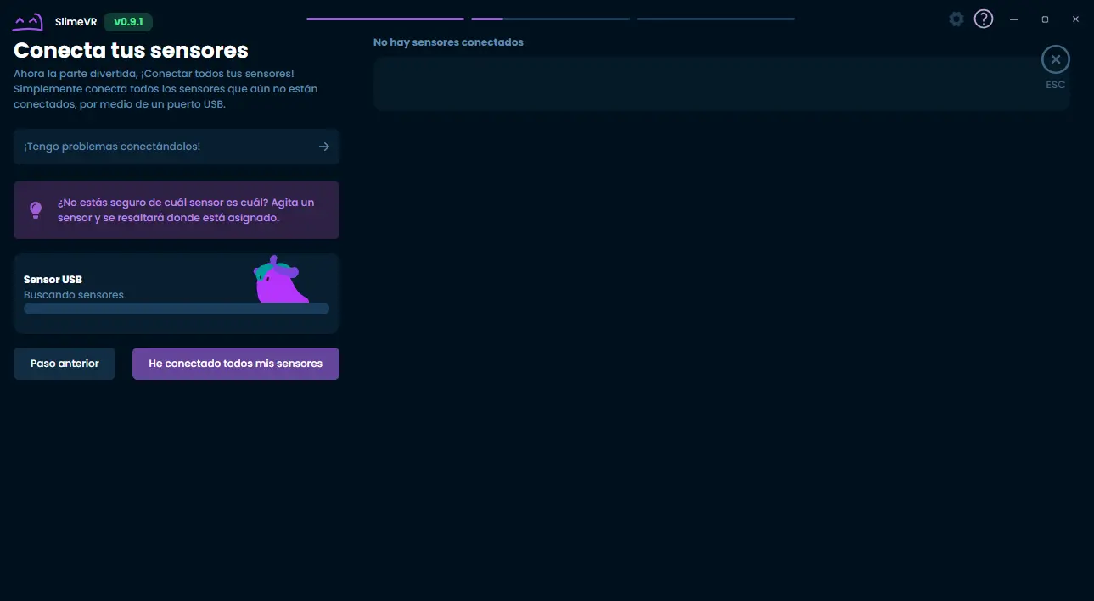Click arrow icon in connection problems row

click(324, 147)
